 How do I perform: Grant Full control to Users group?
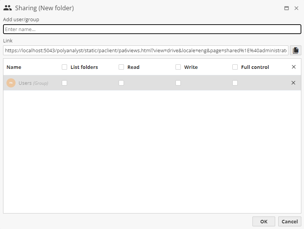[235, 83]
